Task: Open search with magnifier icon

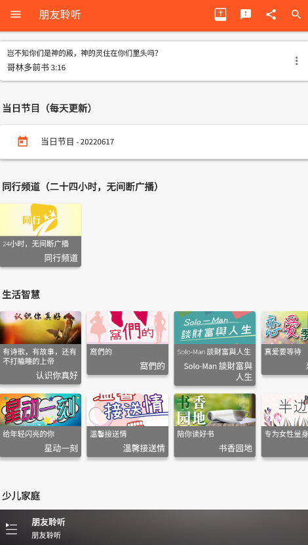Action: [296, 14]
